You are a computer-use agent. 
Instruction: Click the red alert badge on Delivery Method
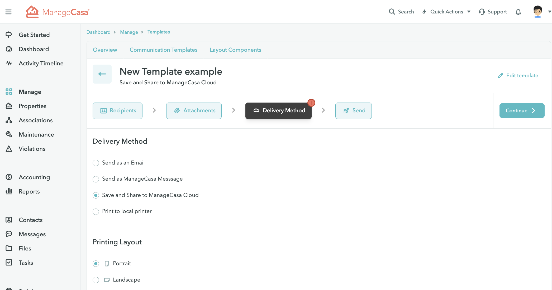(x=311, y=103)
